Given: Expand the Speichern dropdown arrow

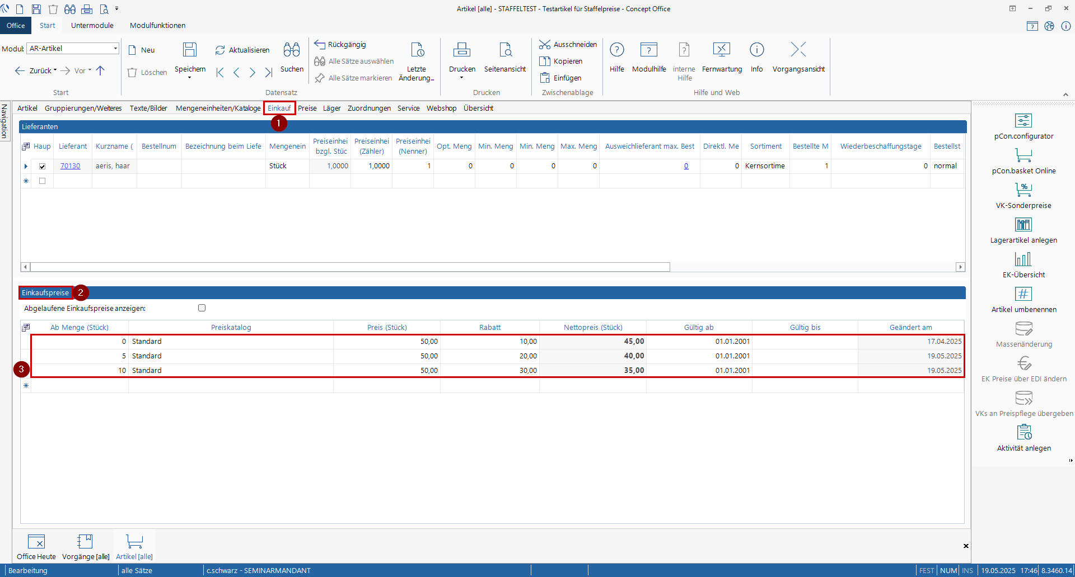Looking at the screenshot, I should (190, 78).
